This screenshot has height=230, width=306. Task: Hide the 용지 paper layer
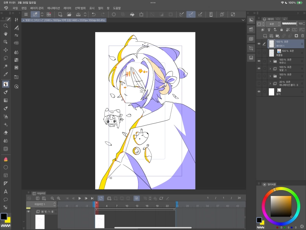[x=259, y=92]
